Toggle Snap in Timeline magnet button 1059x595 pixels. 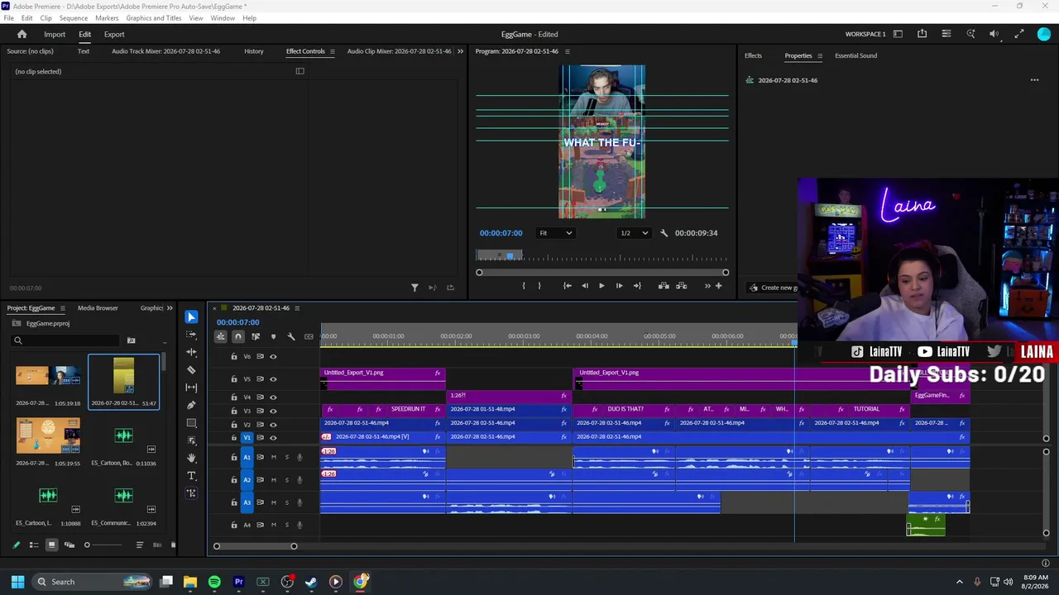(x=238, y=336)
